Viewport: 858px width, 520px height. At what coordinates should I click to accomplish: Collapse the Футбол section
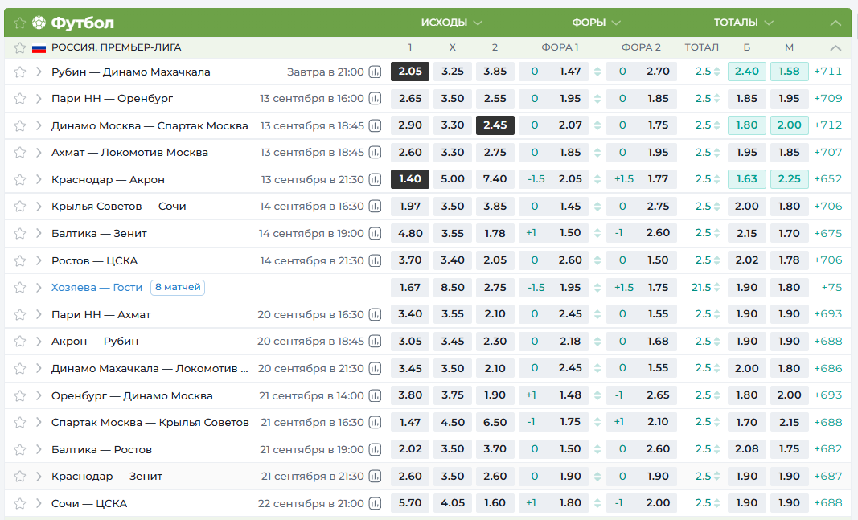click(x=835, y=23)
